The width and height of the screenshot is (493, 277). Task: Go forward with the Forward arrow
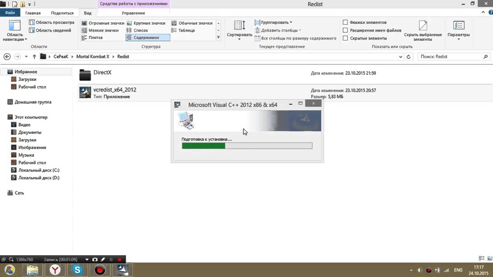tap(17, 57)
